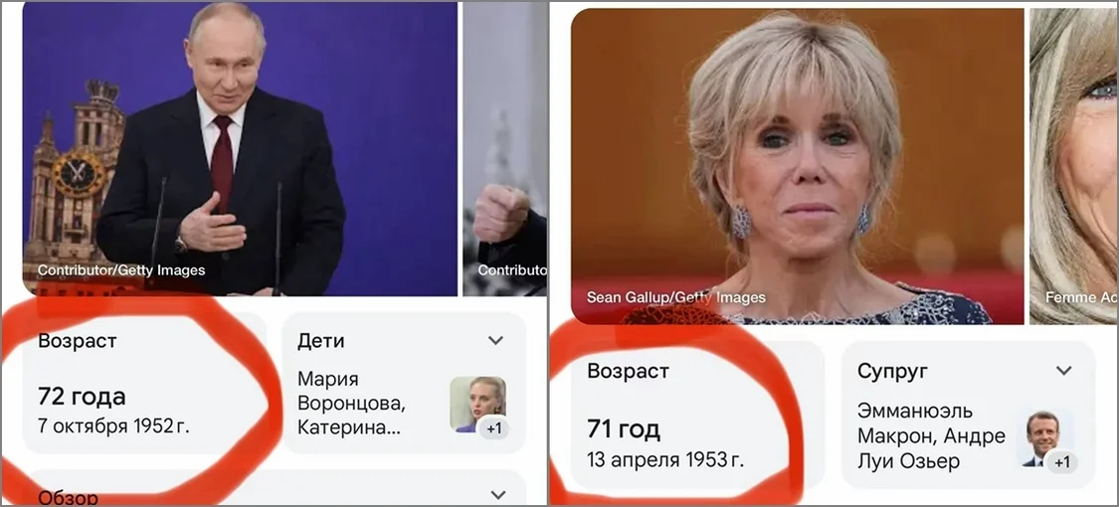
Task: Click the date 7 октября 1952 г.
Action: [114, 426]
